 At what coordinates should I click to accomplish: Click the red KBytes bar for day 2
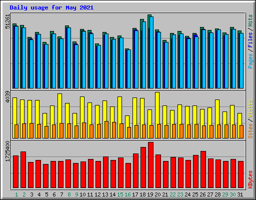click(x=23, y=169)
